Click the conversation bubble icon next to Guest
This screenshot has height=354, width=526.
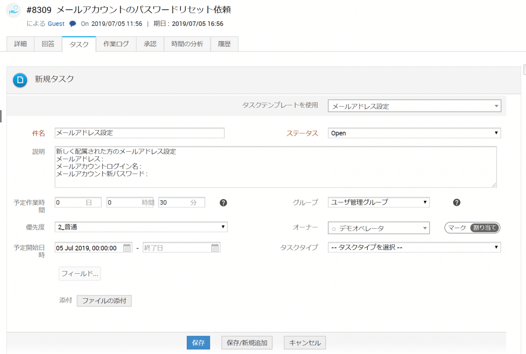[x=73, y=24]
